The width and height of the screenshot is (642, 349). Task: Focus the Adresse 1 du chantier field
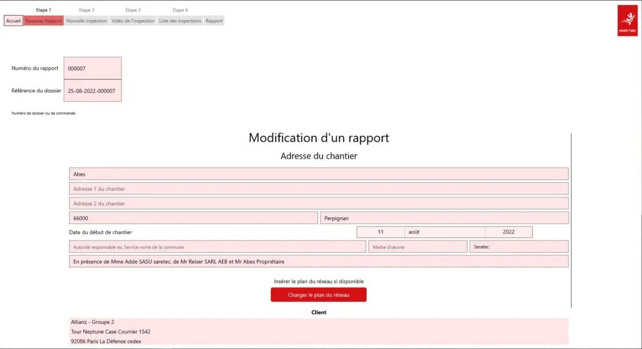318,188
